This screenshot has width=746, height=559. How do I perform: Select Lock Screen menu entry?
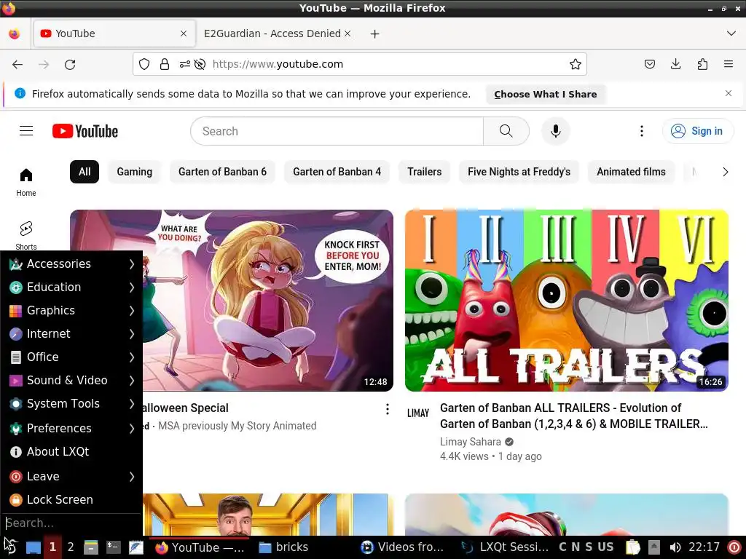coord(71,499)
